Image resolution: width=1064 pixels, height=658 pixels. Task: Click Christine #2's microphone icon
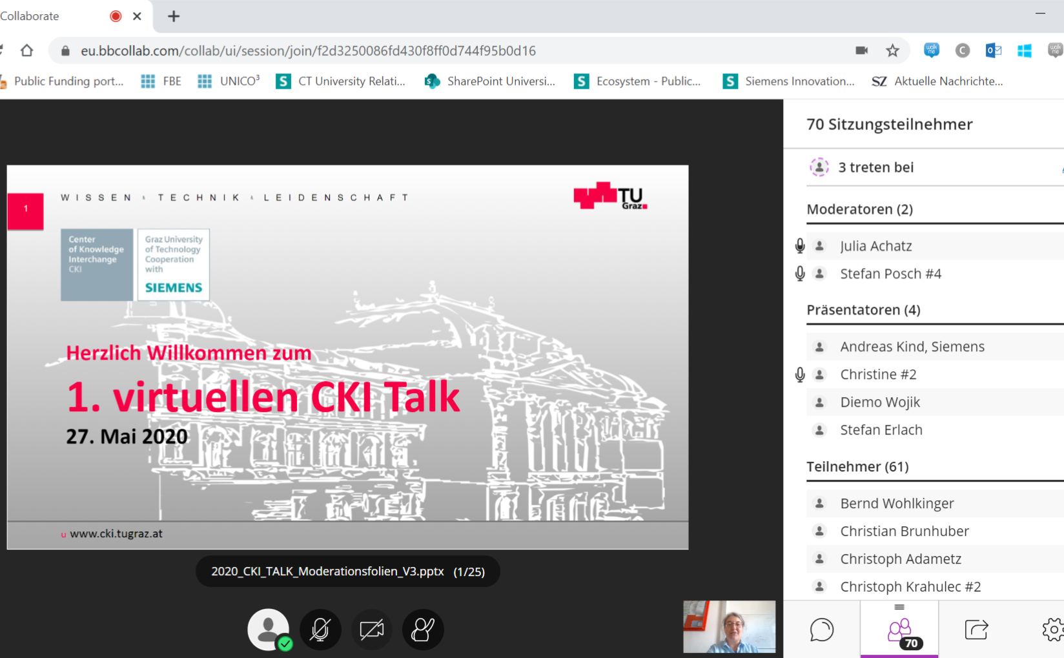[x=800, y=375]
